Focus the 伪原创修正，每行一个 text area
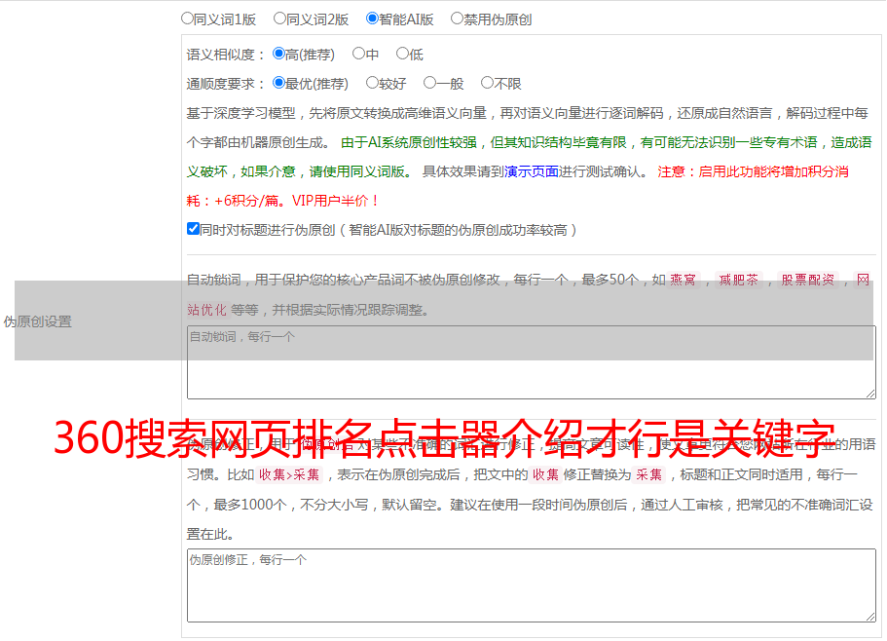Viewport: 887px width, 641px height. [x=532, y=585]
